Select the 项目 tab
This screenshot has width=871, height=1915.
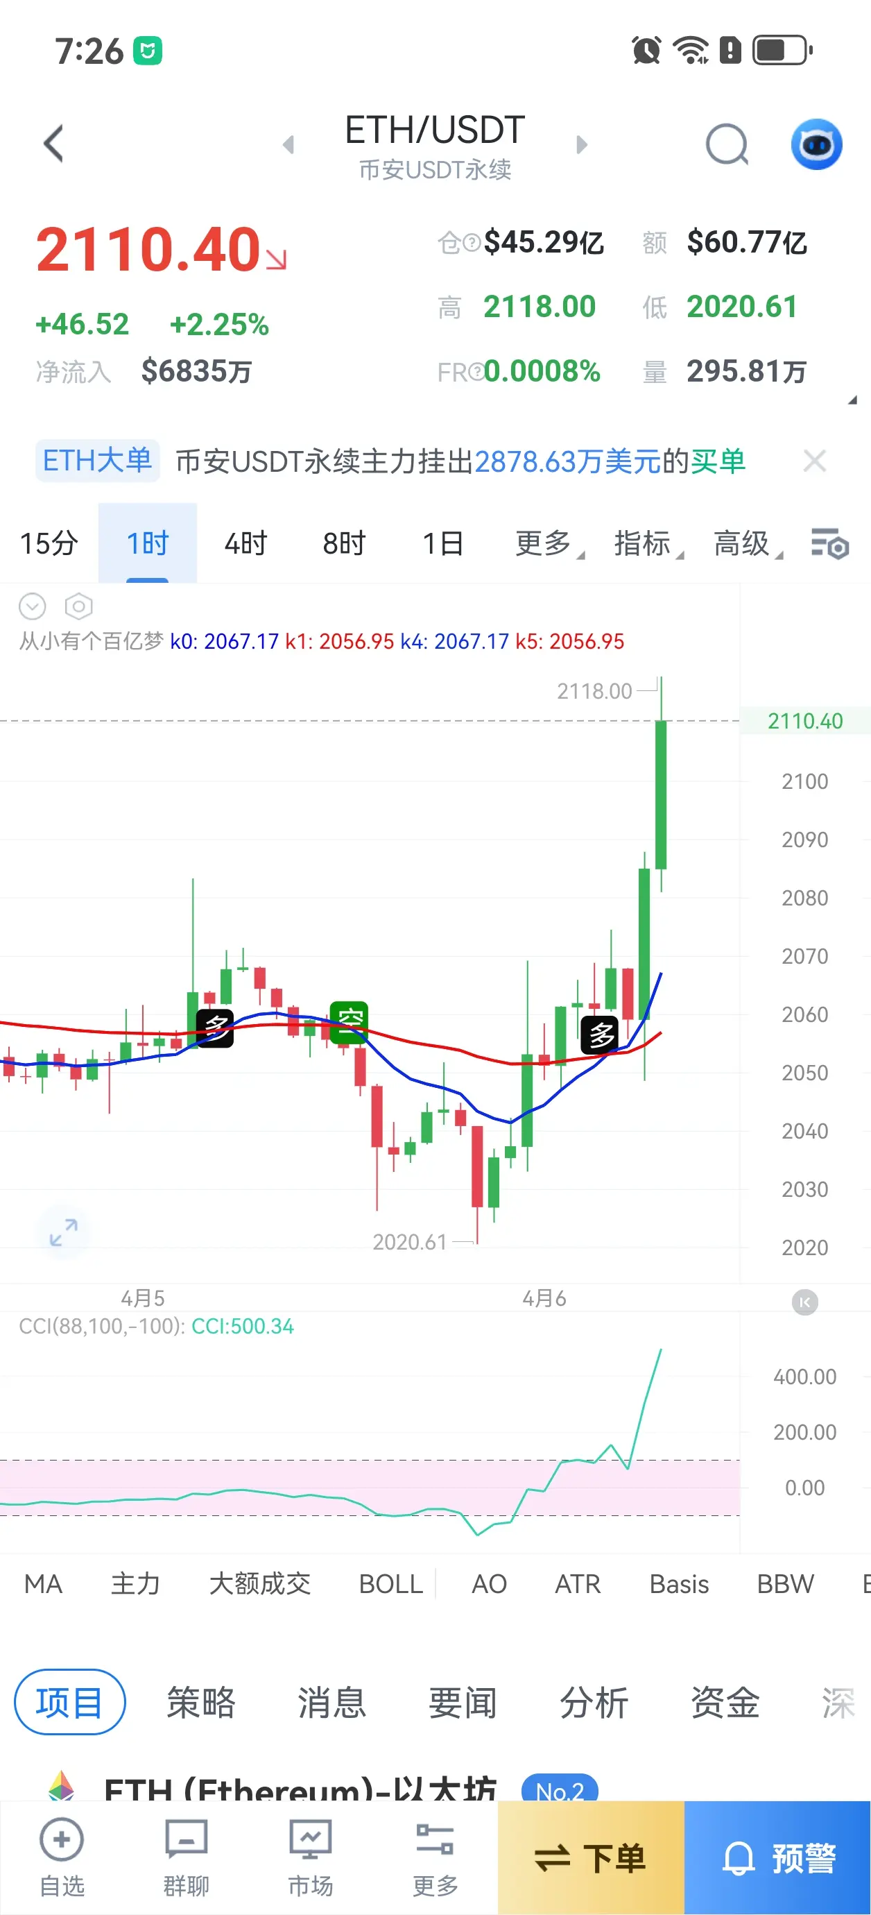tap(70, 1703)
